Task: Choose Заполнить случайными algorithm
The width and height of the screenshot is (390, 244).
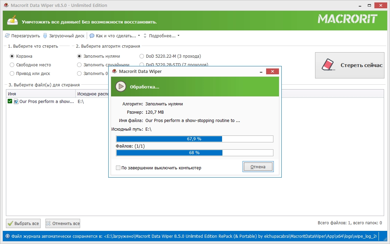Action: [79, 65]
